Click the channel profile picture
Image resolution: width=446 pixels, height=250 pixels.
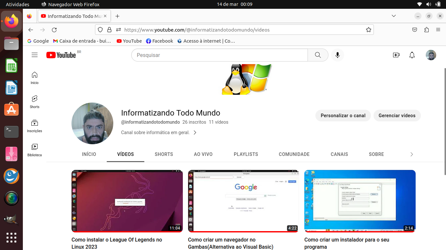click(x=92, y=123)
